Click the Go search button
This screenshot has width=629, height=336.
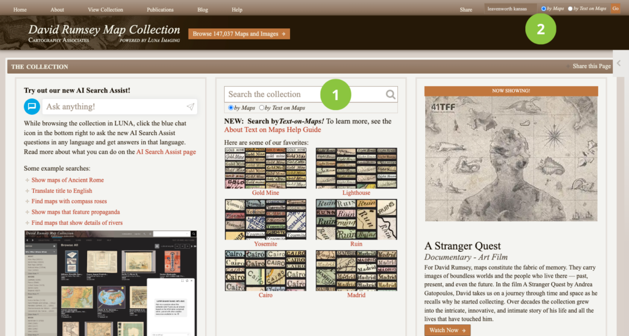(615, 9)
